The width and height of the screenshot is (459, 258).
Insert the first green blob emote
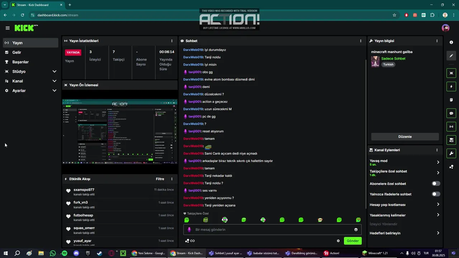point(186,220)
